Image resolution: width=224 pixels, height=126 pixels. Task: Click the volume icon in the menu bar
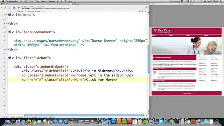[x=204, y=1]
